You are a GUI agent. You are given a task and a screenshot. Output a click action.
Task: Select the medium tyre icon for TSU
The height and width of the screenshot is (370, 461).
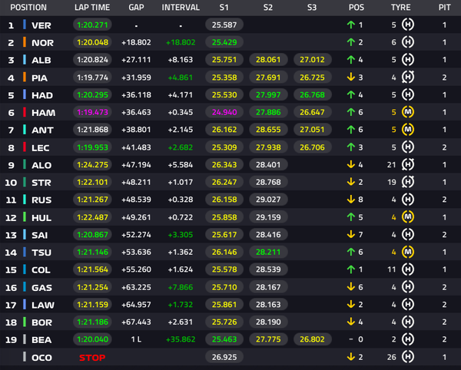pos(408,252)
